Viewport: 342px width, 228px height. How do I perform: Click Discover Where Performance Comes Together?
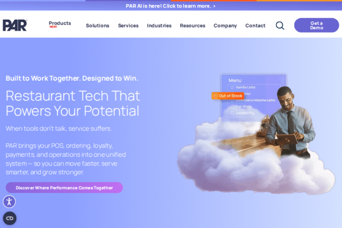pos(64,187)
